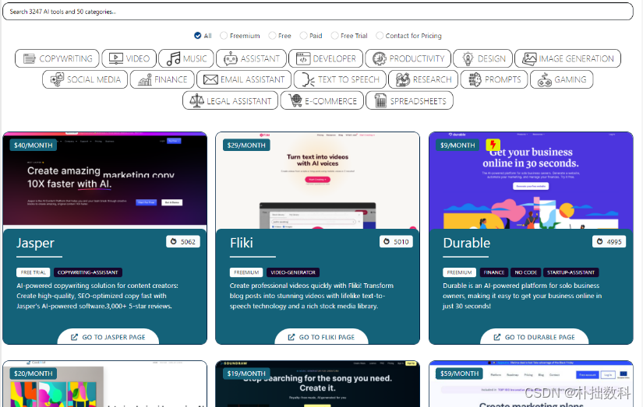The height and width of the screenshot is (407, 643).
Task: Click the Startup-Assistant tag on Durable
Action: [x=571, y=272]
